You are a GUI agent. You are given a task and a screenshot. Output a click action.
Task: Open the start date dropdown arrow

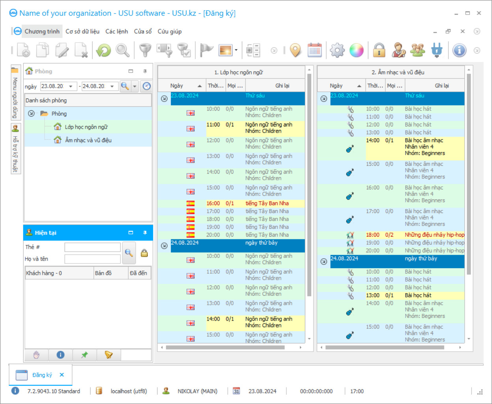pos(71,86)
